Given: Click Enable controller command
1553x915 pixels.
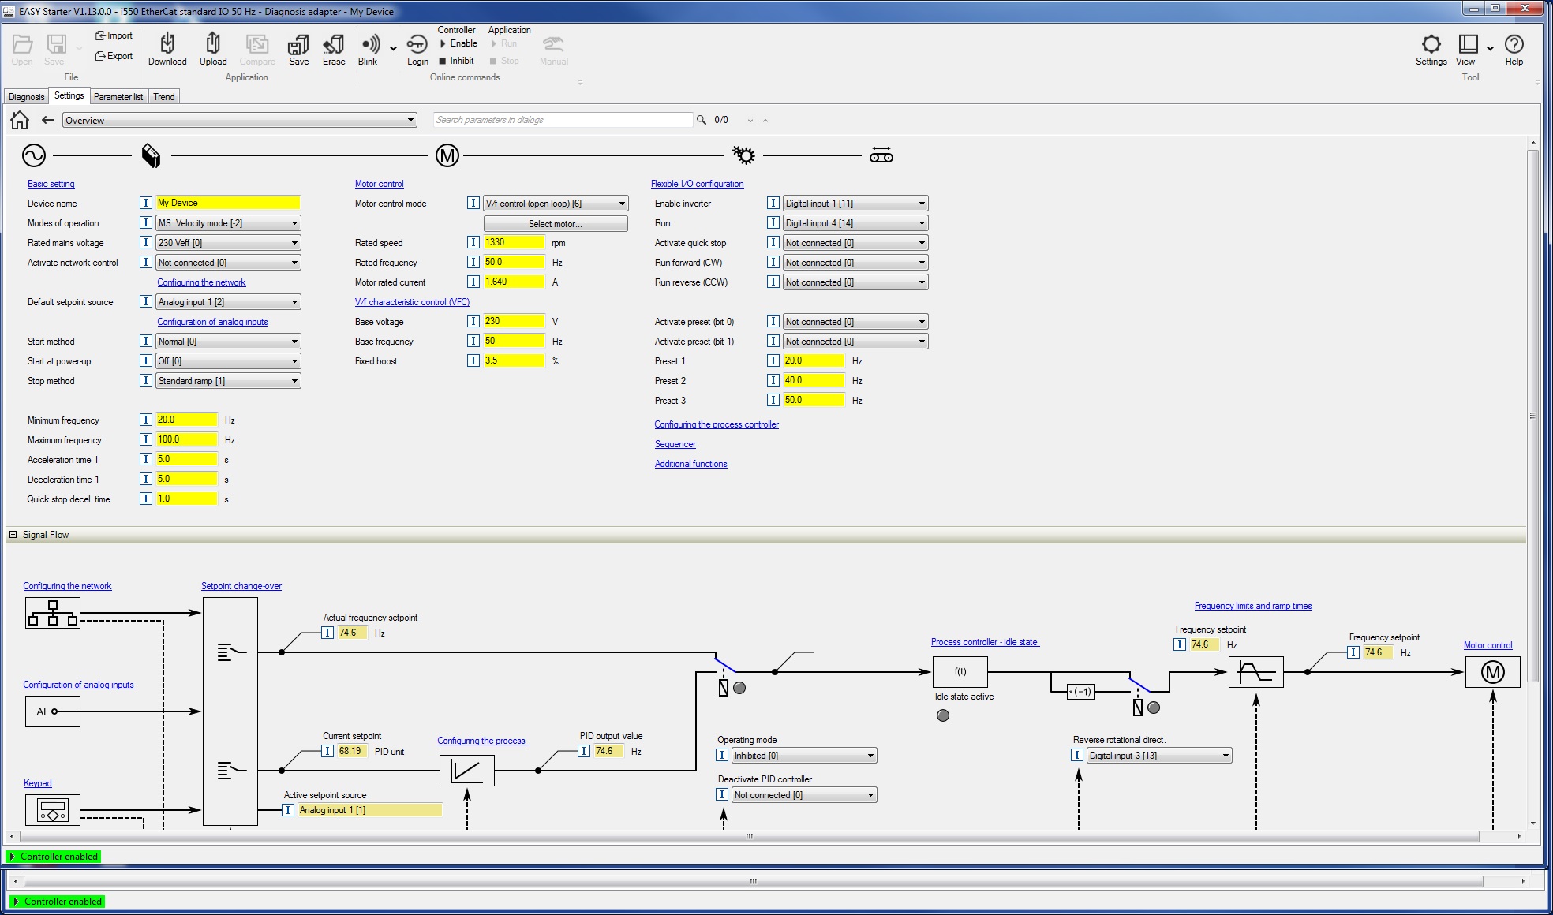Looking at the screenshot, I should coord(458,43).
